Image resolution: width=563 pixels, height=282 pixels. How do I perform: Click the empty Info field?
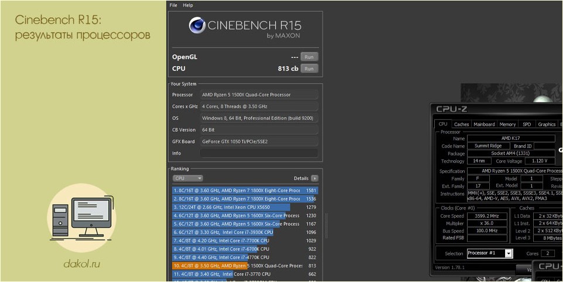pyautogui.click(x=259, y=153)
